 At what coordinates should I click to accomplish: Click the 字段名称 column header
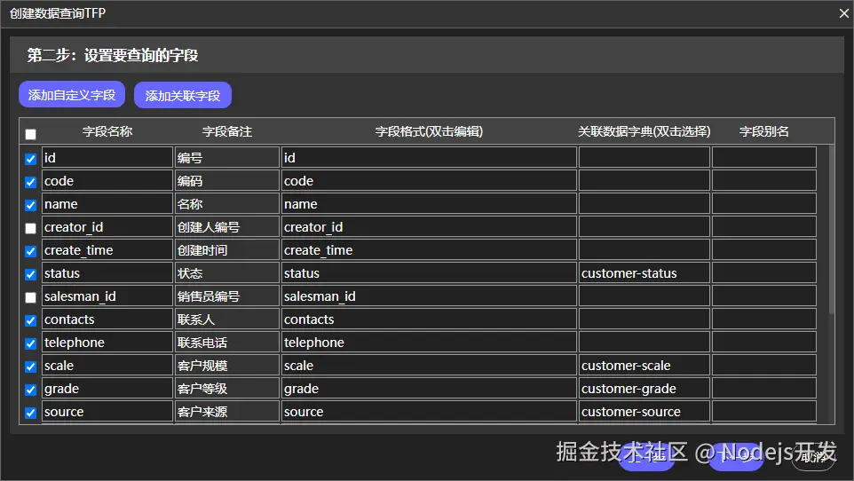(x=107, y=131)
